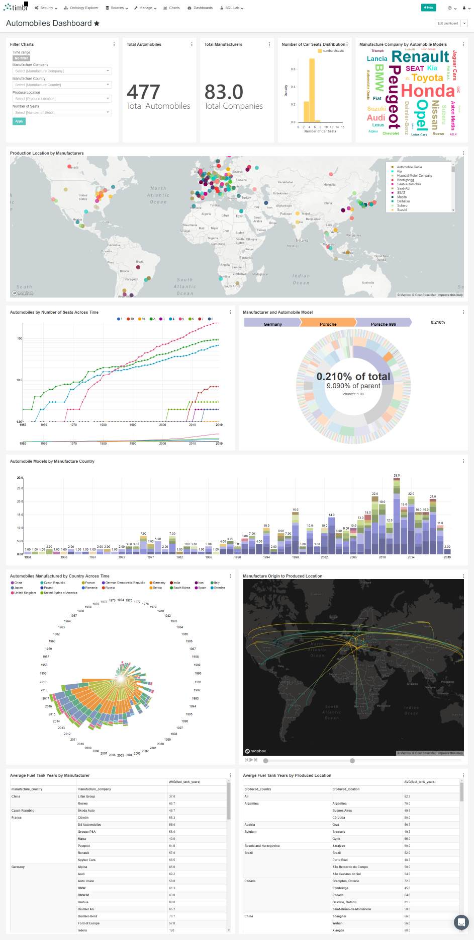Open Manufacturer and Automobile Model options
This screenshot has height=940, width=474.
pos(463,312)
